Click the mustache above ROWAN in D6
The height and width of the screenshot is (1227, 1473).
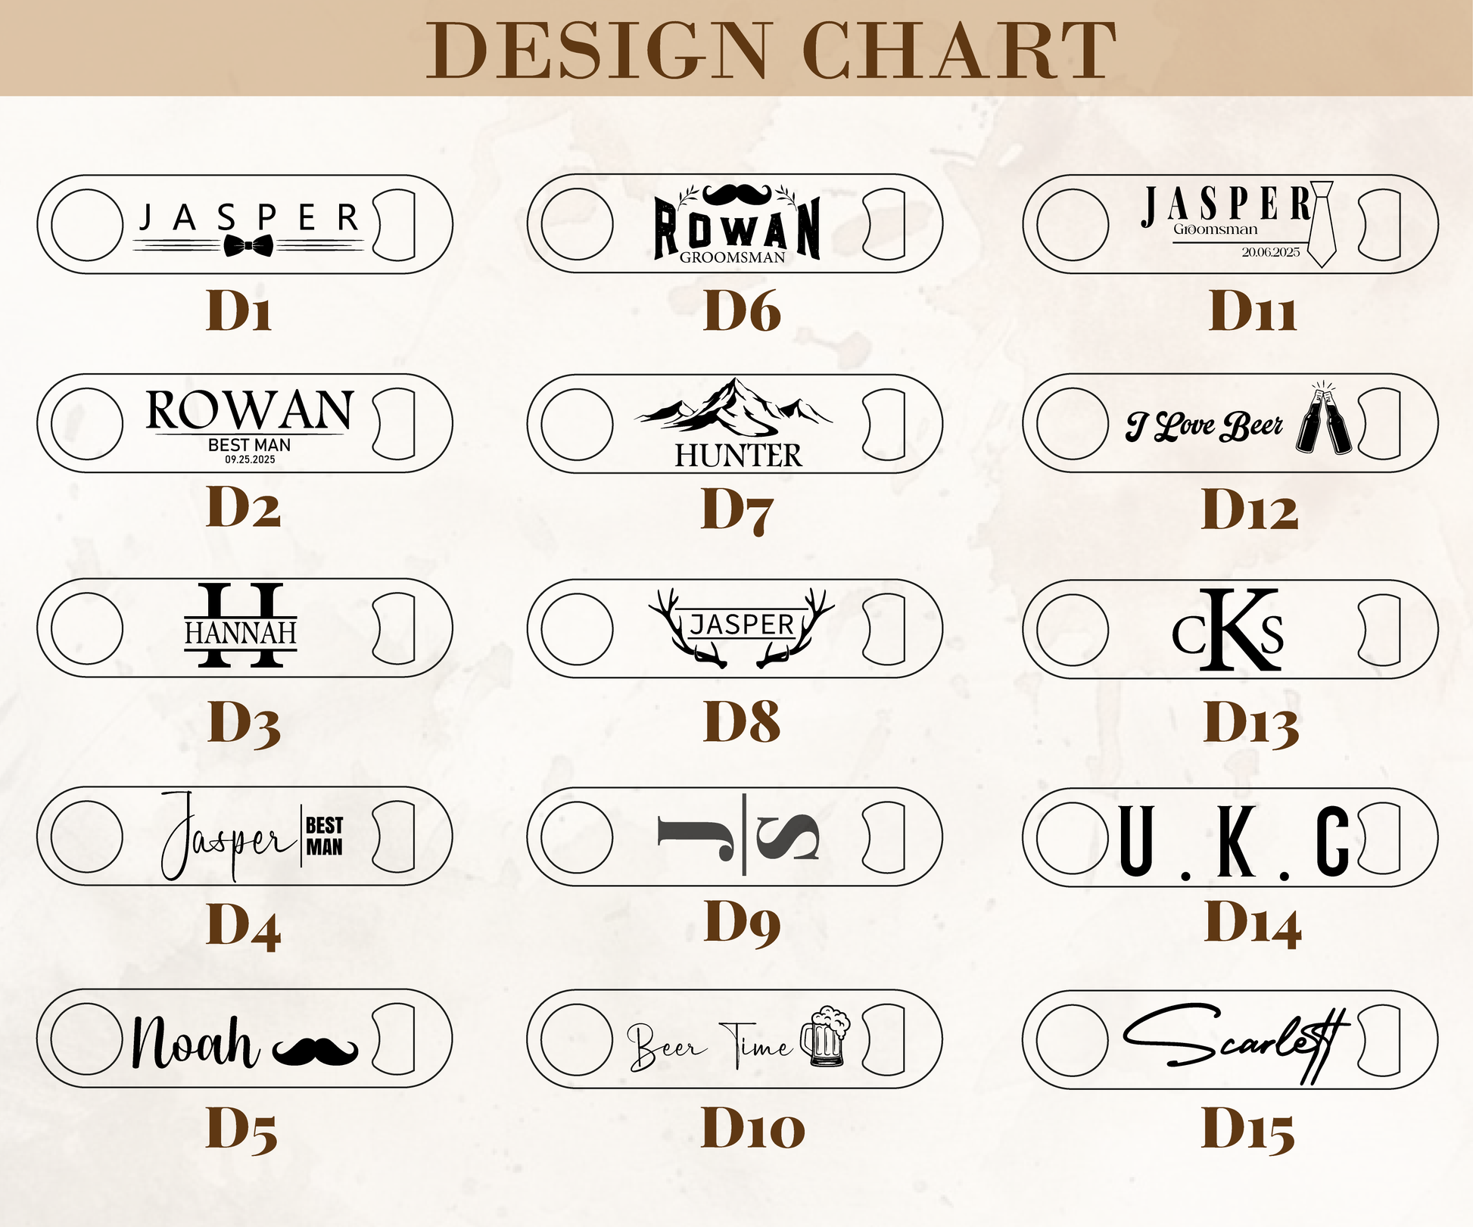tap(736, 195)
